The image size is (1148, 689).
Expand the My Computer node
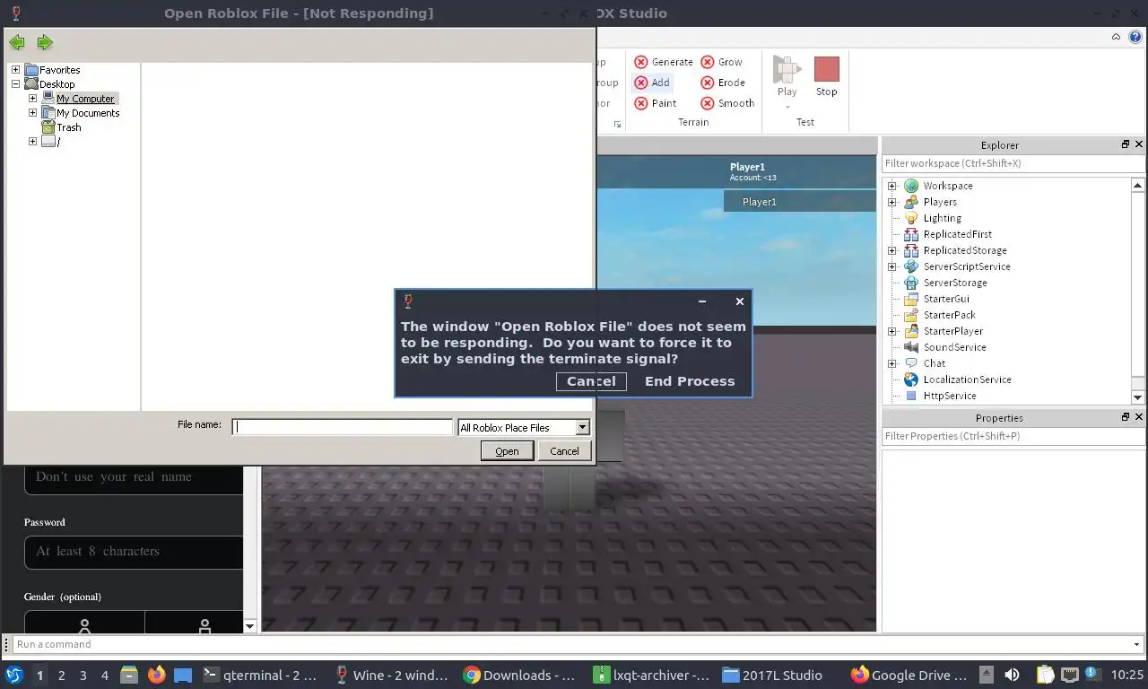tap(32, 99)
